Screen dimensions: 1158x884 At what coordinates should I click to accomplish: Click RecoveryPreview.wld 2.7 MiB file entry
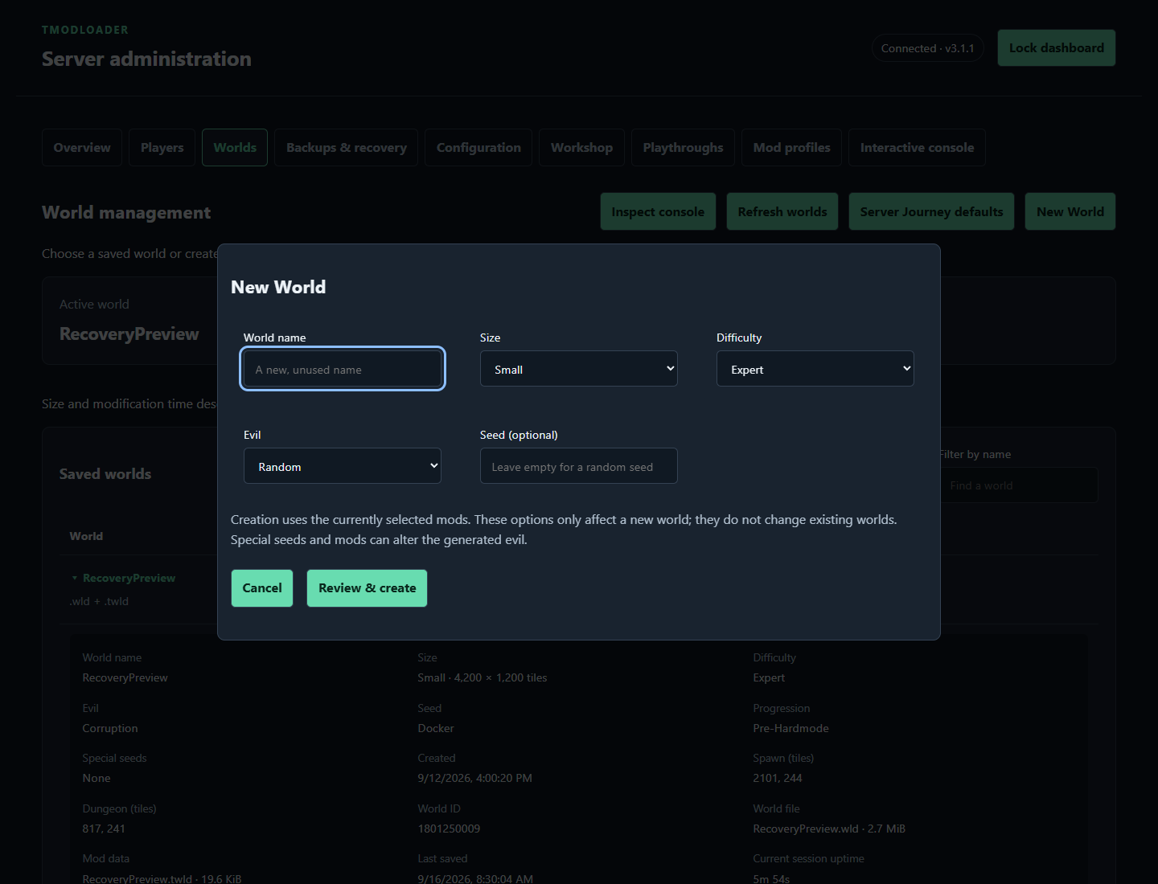pos(829,829)
